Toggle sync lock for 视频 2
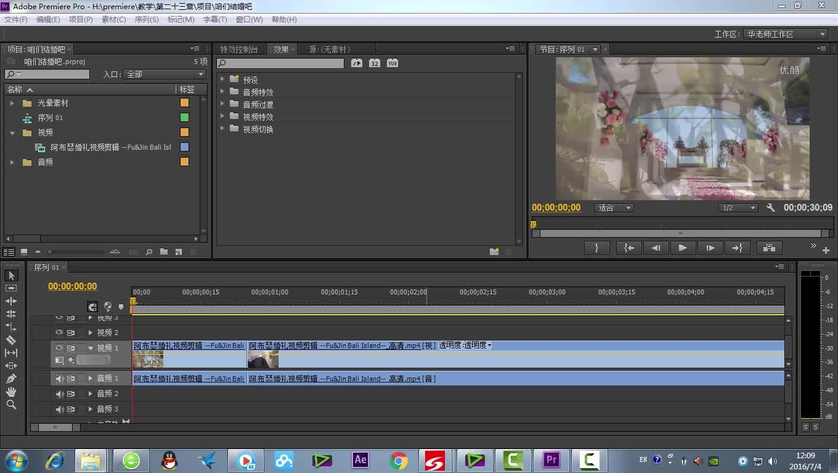Viewport: 838px width, 473px height. (x=71, y=333)
